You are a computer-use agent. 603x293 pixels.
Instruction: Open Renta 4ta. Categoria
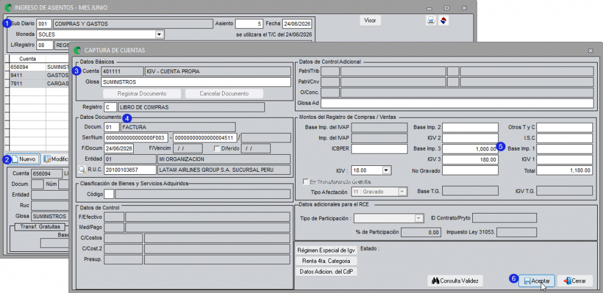click(326, 261)
